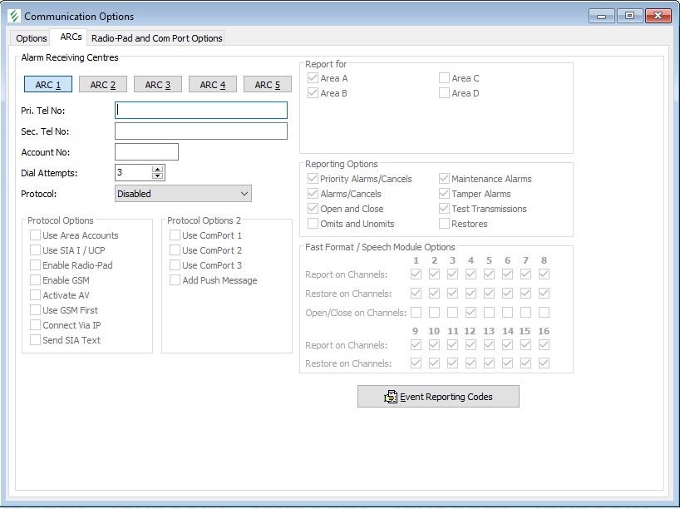Focus the Account No text box
Screen dimensions: 680x509
click(146, 152)
